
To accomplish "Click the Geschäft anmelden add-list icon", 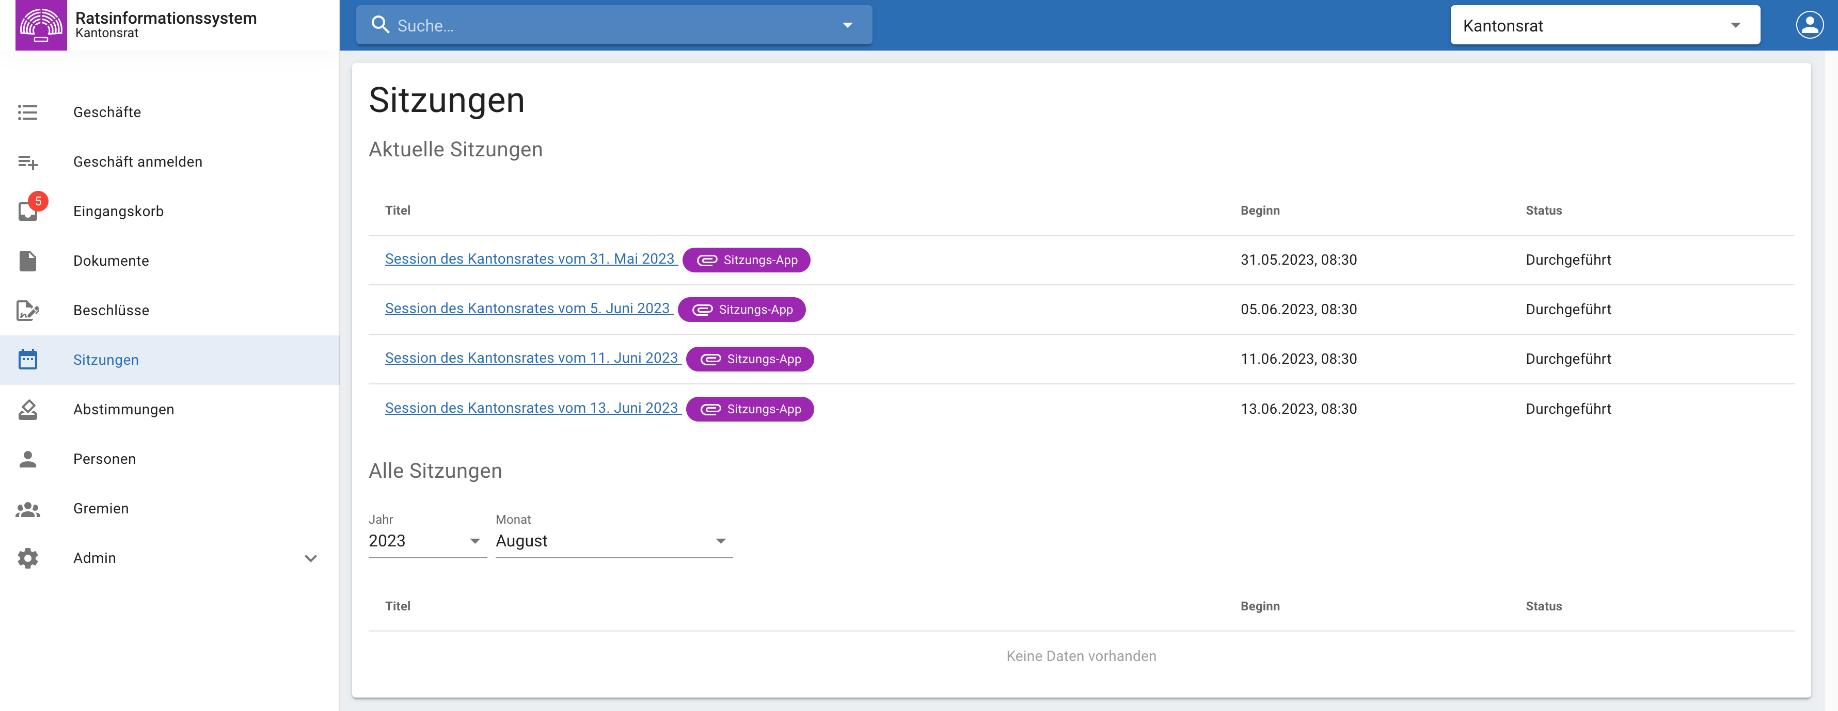I will 28,162.
